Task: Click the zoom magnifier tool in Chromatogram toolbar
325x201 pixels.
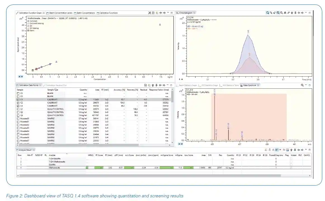Action: pos(268,13)
